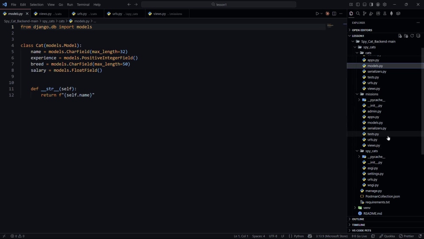The height and width of the screenshot is (239, 424).
Task: Select Python language mode
Action: pos(299,236)
